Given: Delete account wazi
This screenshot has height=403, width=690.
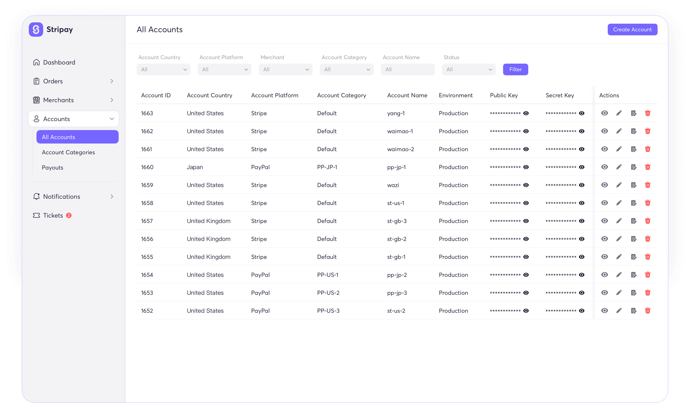Looking at the screenshot, I should point(648,185).
